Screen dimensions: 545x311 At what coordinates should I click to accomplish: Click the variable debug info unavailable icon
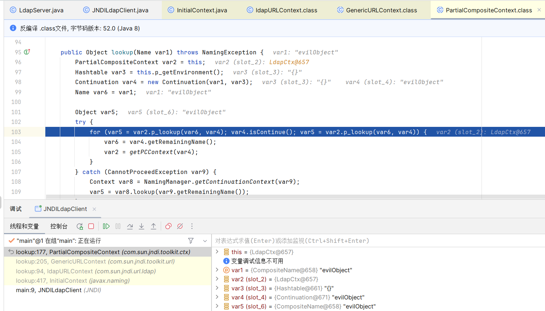click(226, 261)
